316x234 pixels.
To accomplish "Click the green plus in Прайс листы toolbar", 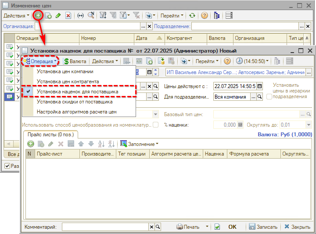I will pos(31,144).
